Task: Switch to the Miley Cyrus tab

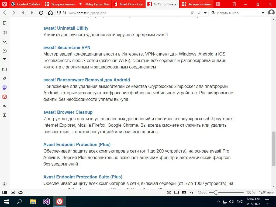Action: 94,4
